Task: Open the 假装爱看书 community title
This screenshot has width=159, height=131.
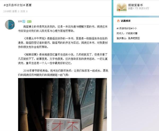Action: tap(135, 5)
